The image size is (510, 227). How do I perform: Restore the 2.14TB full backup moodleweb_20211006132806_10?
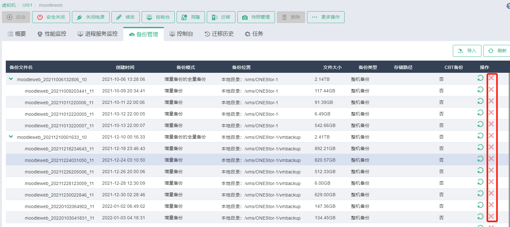point(480,78)
